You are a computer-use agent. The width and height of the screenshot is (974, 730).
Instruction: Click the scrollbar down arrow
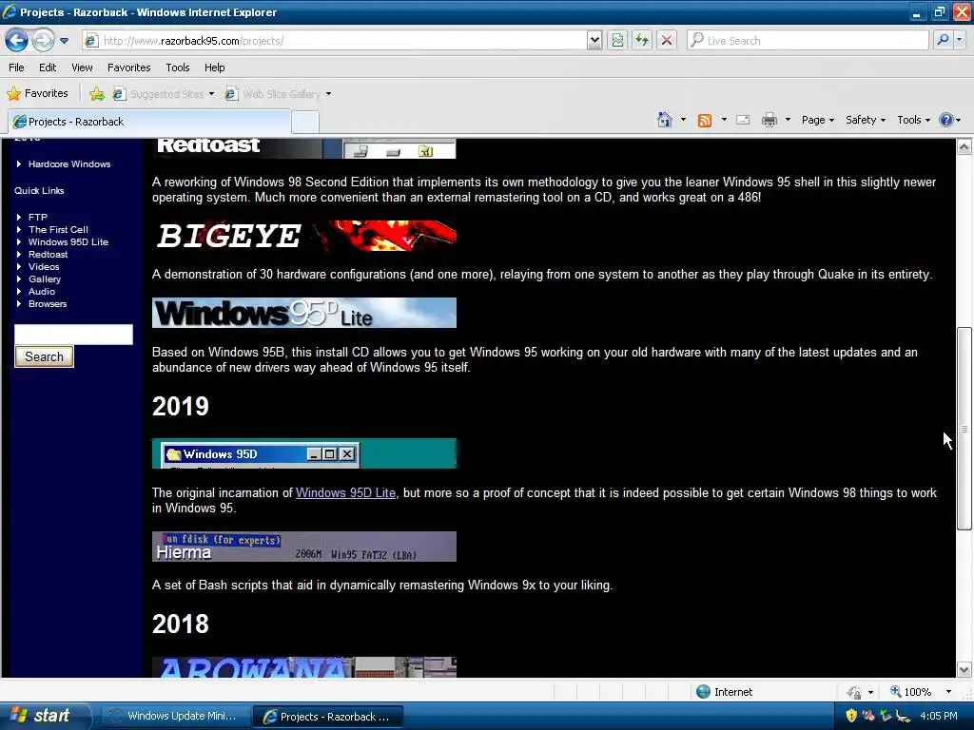pyautogui.click(x=964, y=669)
